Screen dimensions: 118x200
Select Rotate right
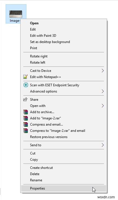tap(39, 56)
